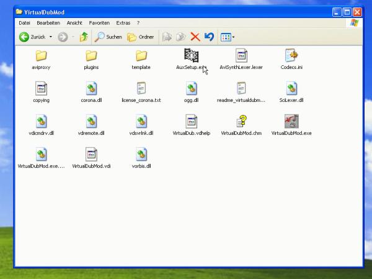Click the VirtualDubMod.chm help file icon
The image size is (372, 279).
pyautogui.click(x=241, y=122)
